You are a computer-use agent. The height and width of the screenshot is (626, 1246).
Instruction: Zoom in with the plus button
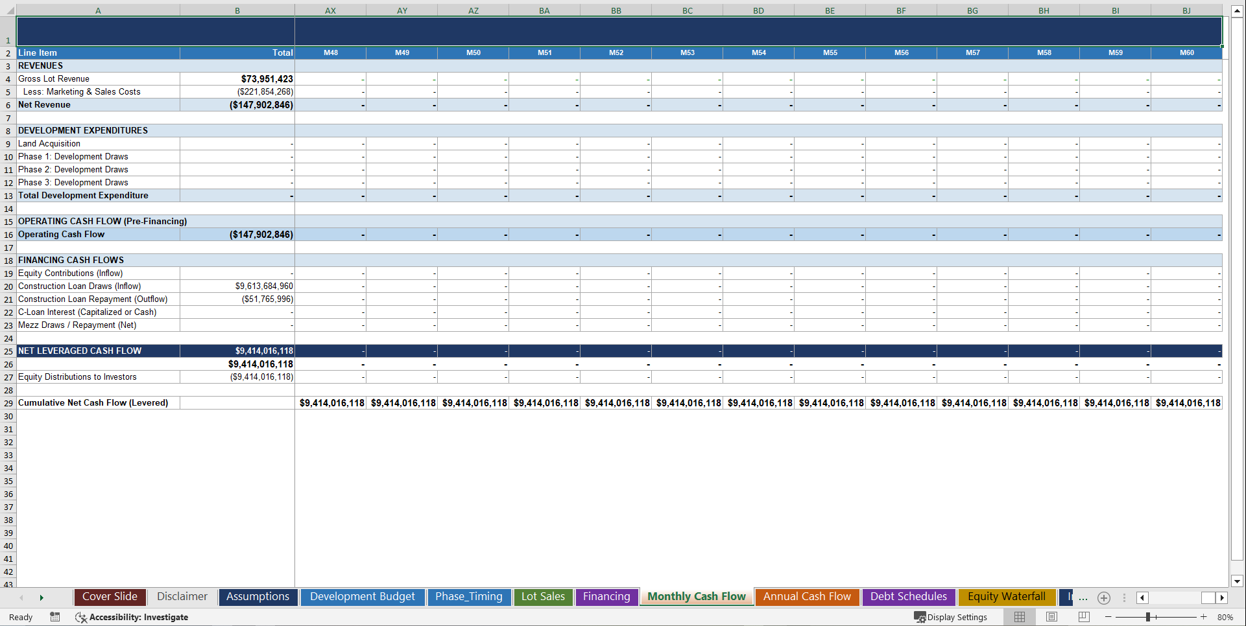tap(1204, 617)
